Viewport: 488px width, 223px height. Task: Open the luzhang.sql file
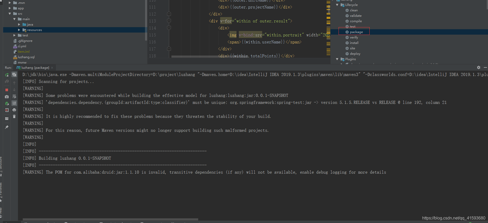pos(26,57)
